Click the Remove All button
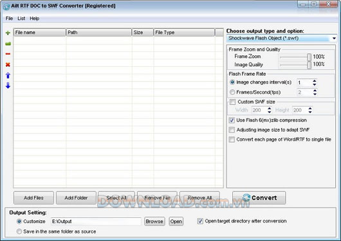This screenshot has width=341, height=241. tap(199, 198)
